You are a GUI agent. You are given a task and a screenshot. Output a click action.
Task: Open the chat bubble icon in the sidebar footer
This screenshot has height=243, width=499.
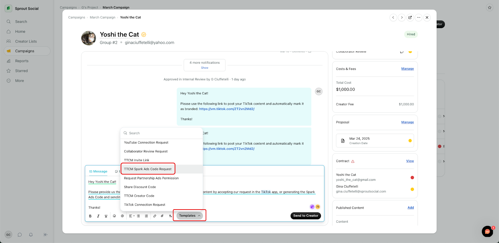tap(20, 235)
